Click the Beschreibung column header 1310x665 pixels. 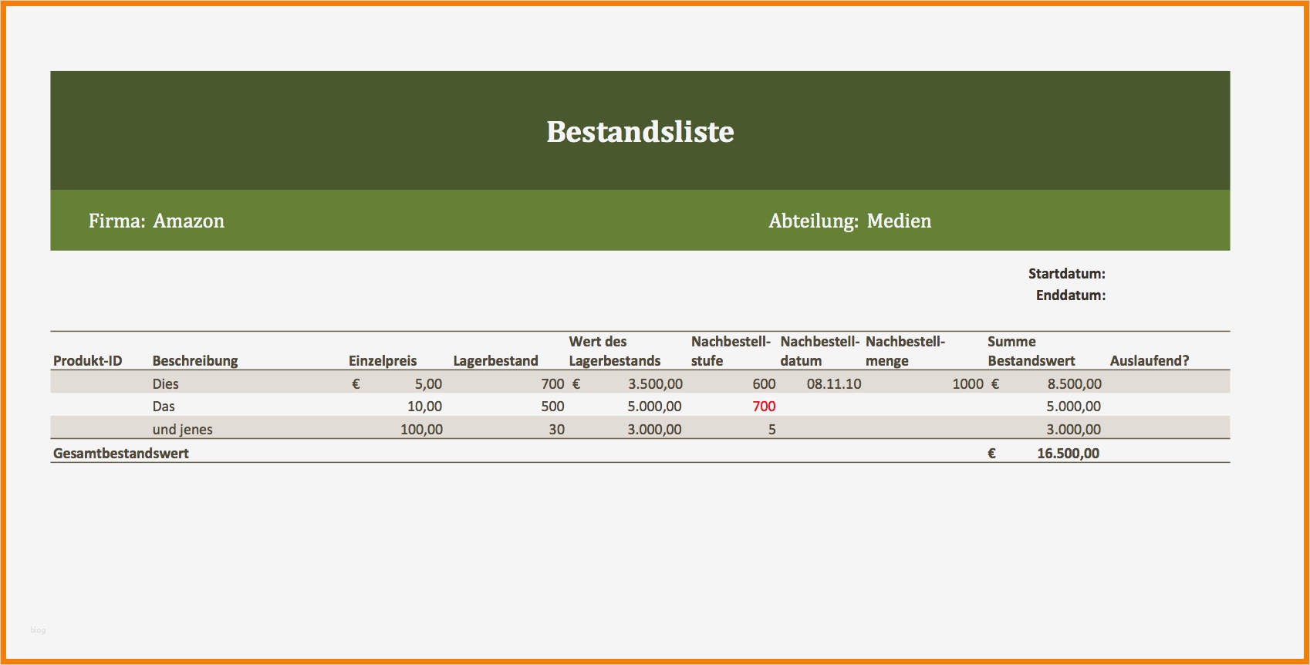[x=195, y=360]
